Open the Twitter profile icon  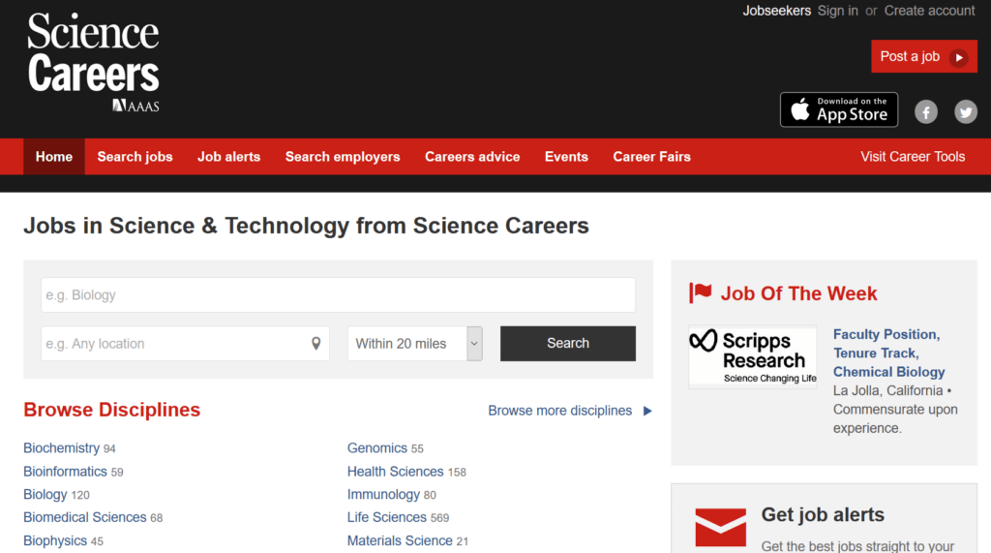click(966, 112)
